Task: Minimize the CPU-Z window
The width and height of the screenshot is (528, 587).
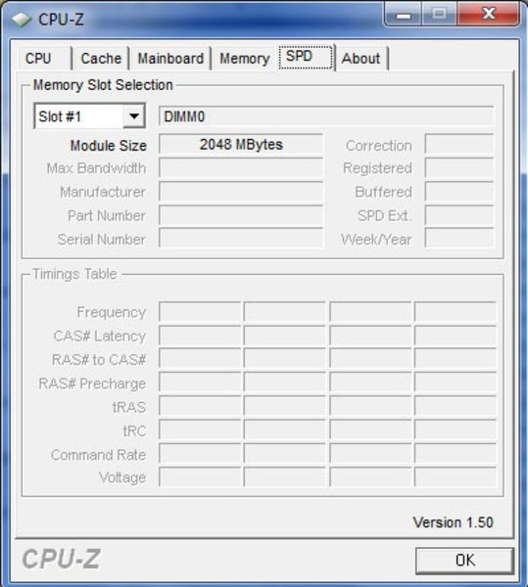Action: pos(404,15)
